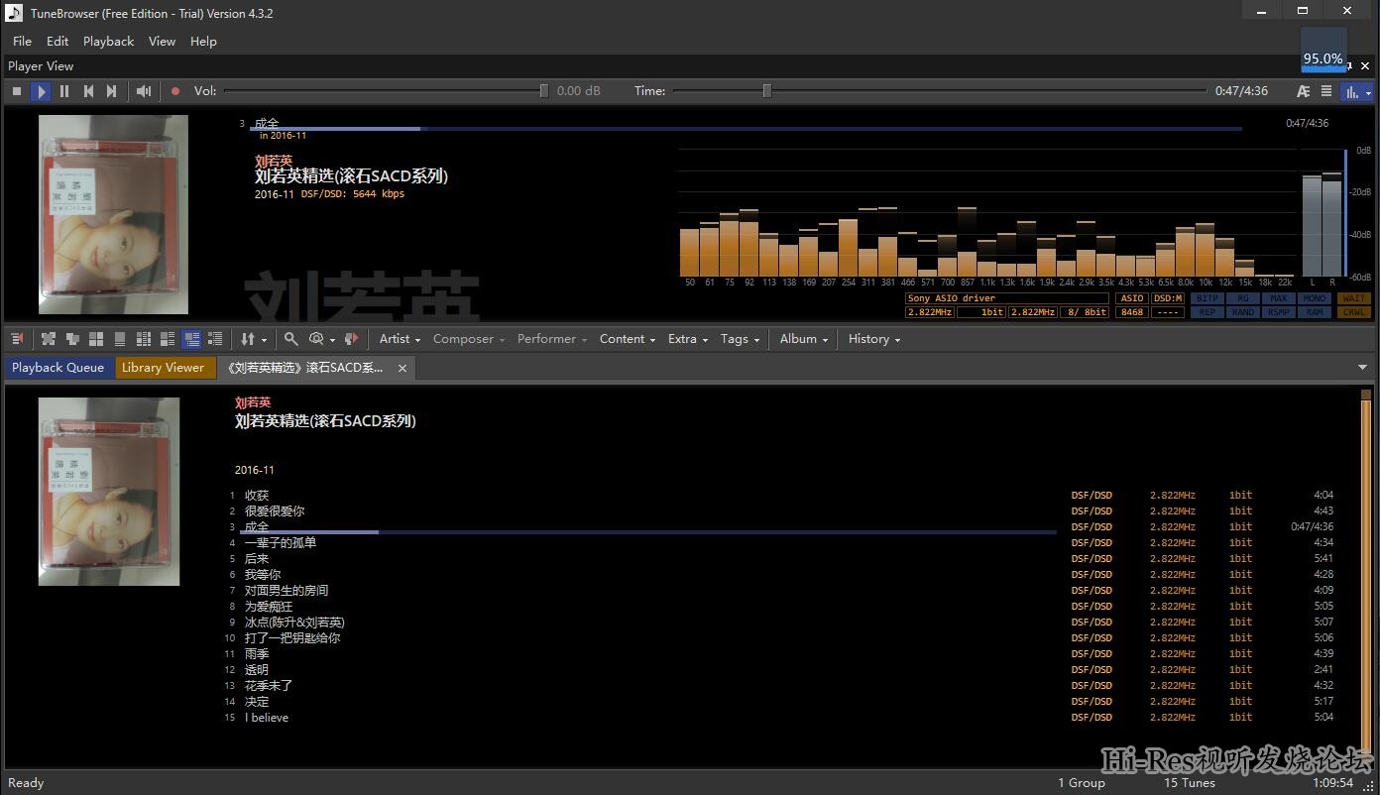1380x795 pixels.
Task: Click the highlighted album track view icon
Action: coord(191,339)
